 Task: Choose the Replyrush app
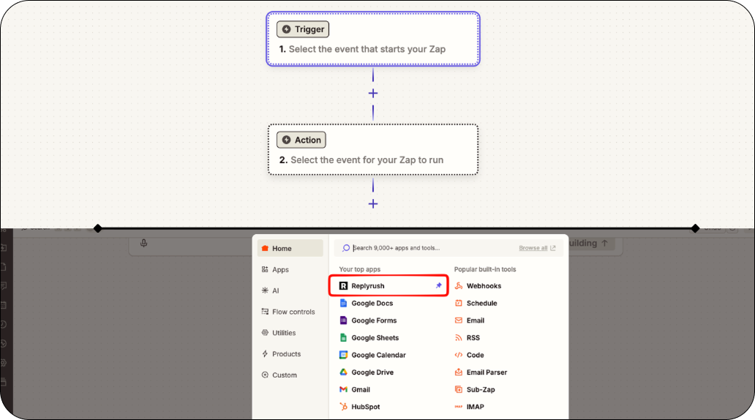[x=388, y=286]
